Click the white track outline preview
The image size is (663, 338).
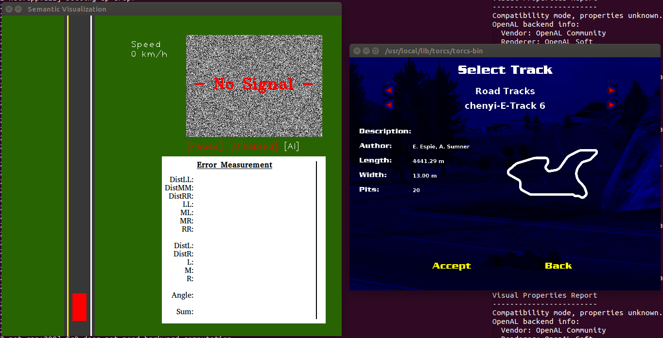click(x=552, y=173)
